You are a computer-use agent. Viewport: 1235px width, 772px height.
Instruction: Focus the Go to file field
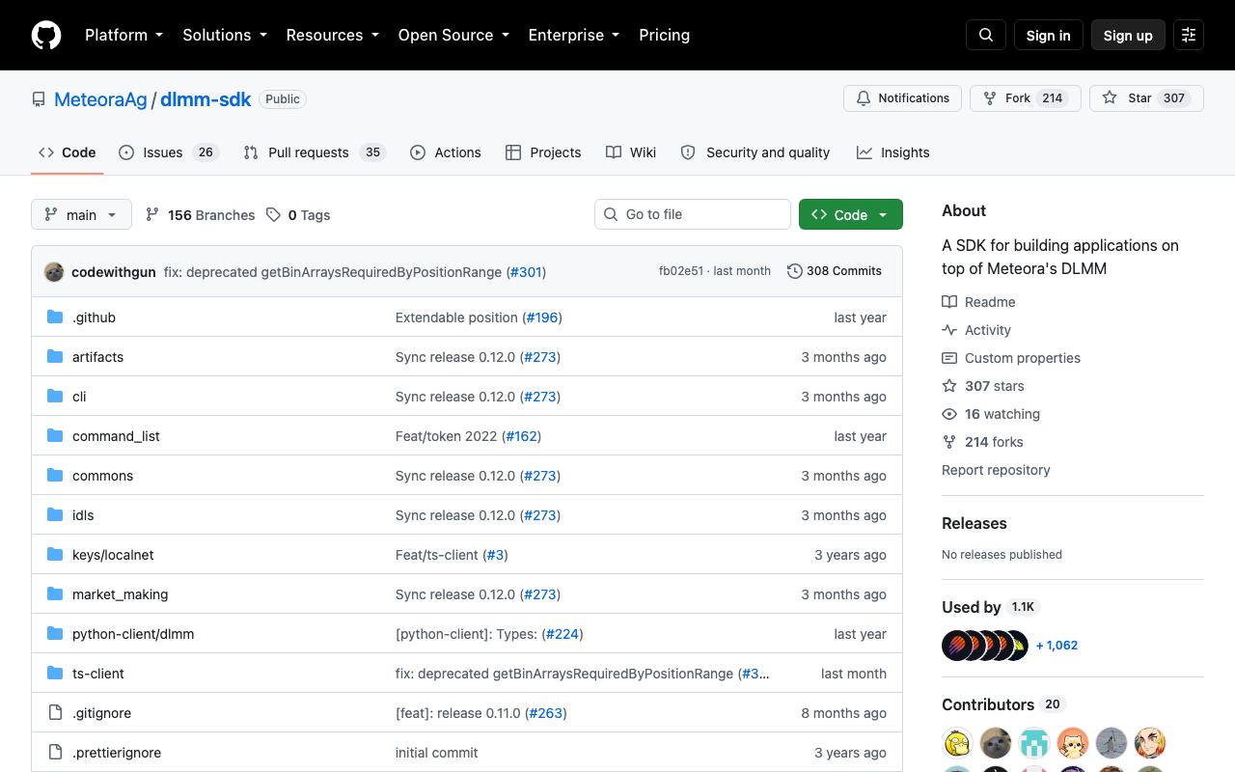pyautogui.click(x=693, y=214)
